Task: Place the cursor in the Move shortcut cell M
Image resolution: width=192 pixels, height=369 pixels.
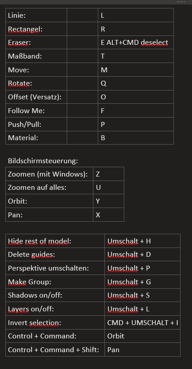Action: pos(136,70)
